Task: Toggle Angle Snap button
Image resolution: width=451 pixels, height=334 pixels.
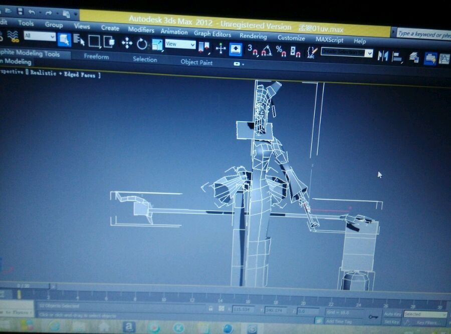Action: point(267,51)
